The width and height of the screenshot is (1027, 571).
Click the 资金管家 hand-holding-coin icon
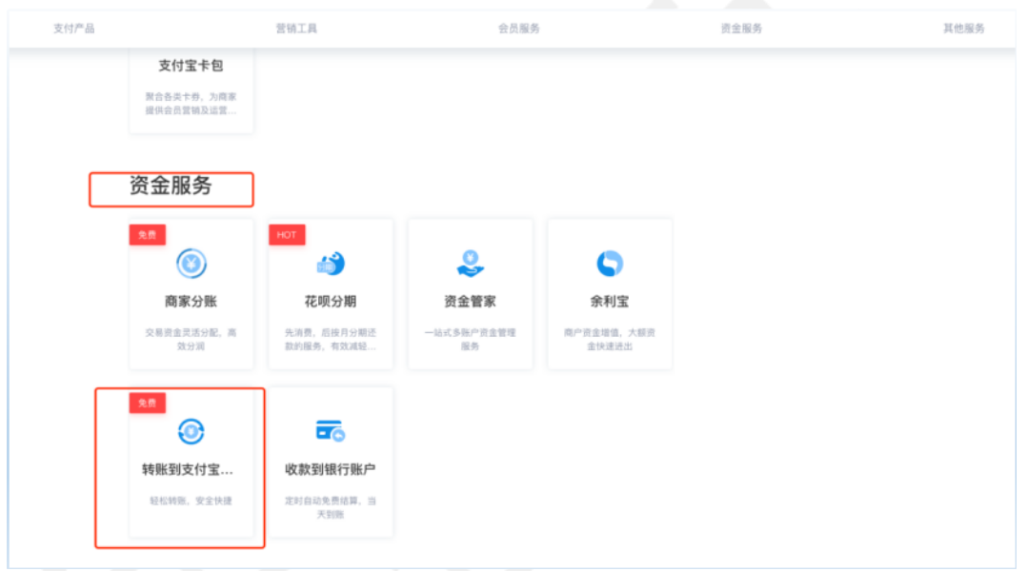[x=471, y=264]
